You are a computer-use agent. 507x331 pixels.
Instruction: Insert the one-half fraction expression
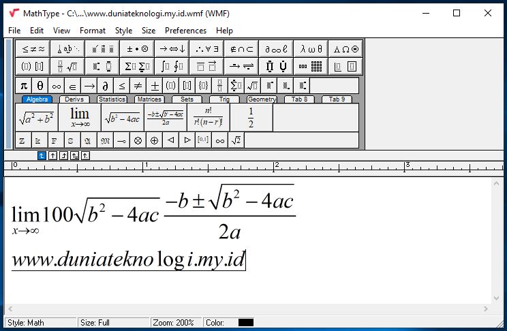click(251, 117)
